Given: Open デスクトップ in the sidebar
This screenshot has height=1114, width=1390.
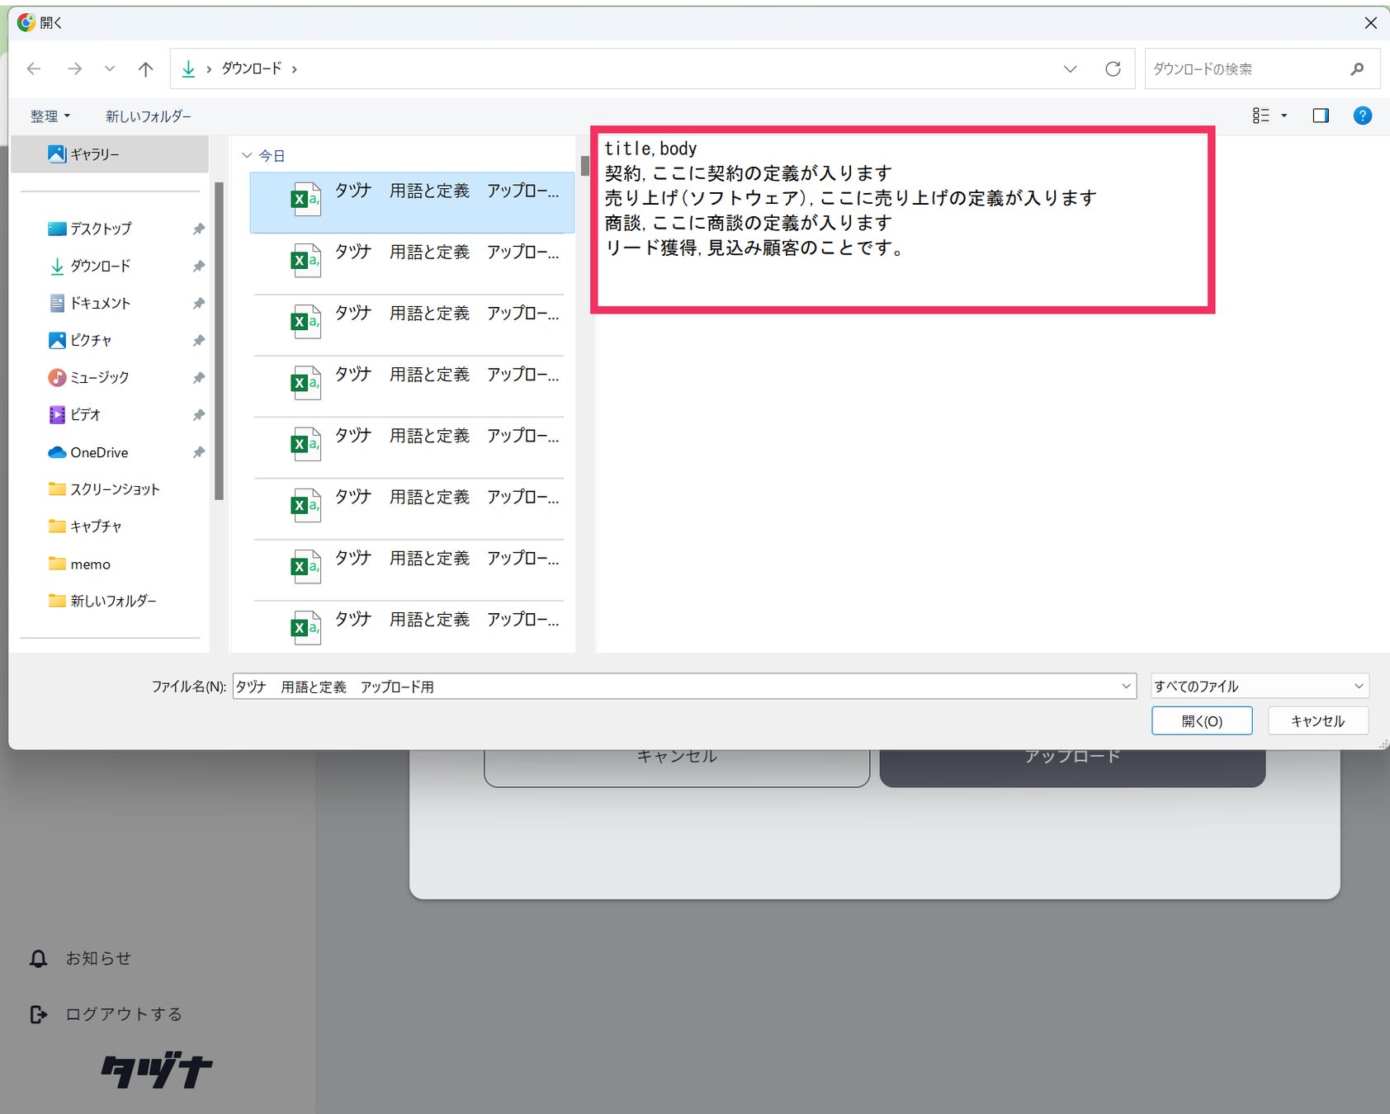Looking at the screenshot, I should (101, 229).
